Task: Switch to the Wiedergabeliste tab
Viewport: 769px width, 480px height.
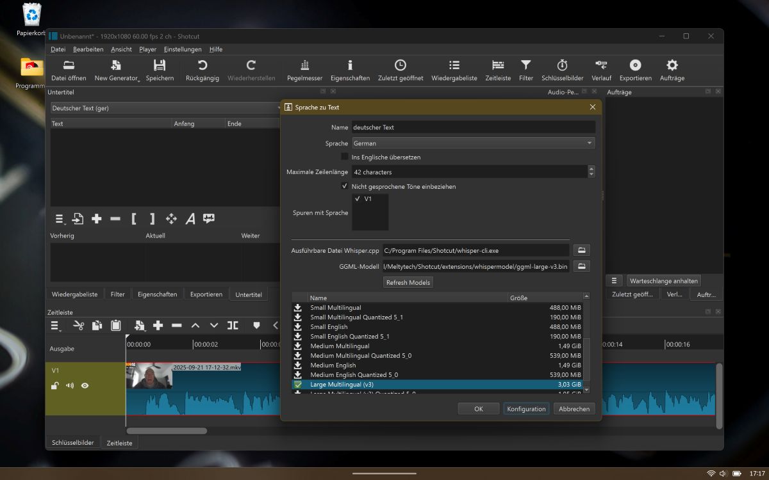Action: [x=74, y=294]
